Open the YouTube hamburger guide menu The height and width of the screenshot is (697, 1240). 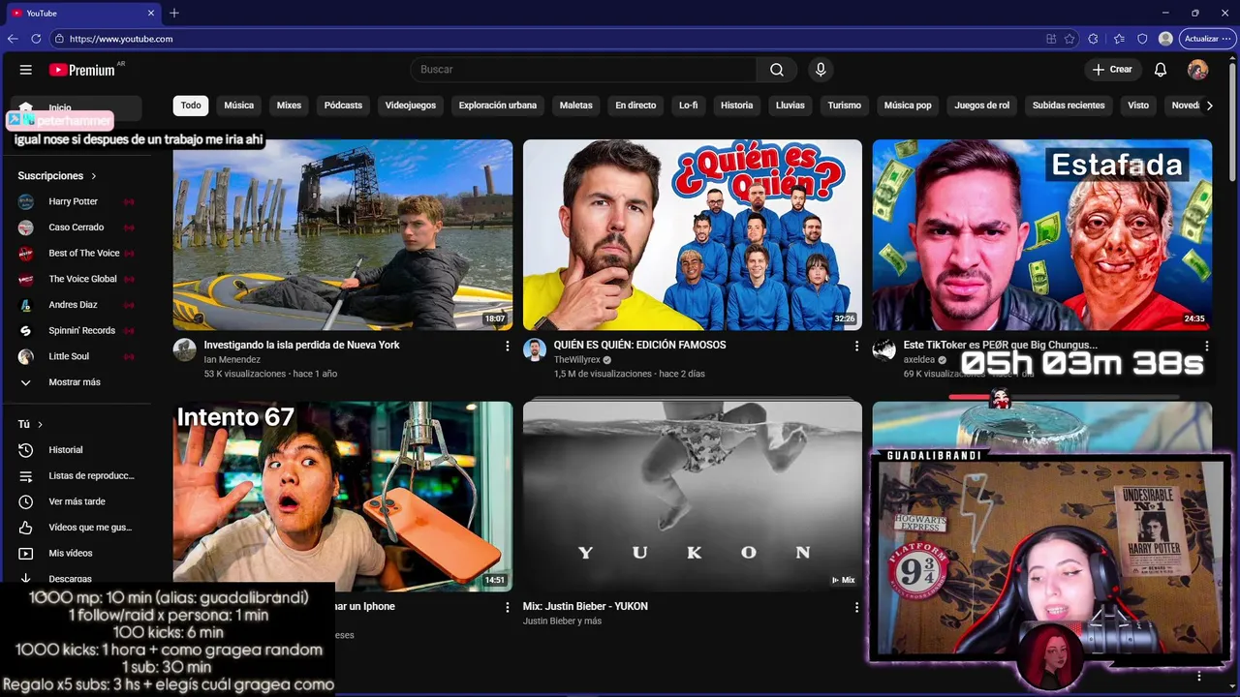point(26,70)
